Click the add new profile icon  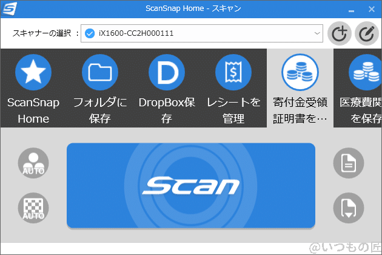click(340, 34)
